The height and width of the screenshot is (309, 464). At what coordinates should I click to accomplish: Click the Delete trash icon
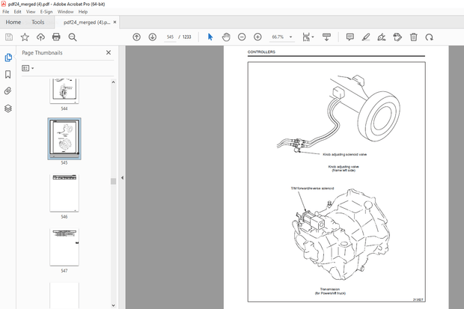click(x=414, y=37)
